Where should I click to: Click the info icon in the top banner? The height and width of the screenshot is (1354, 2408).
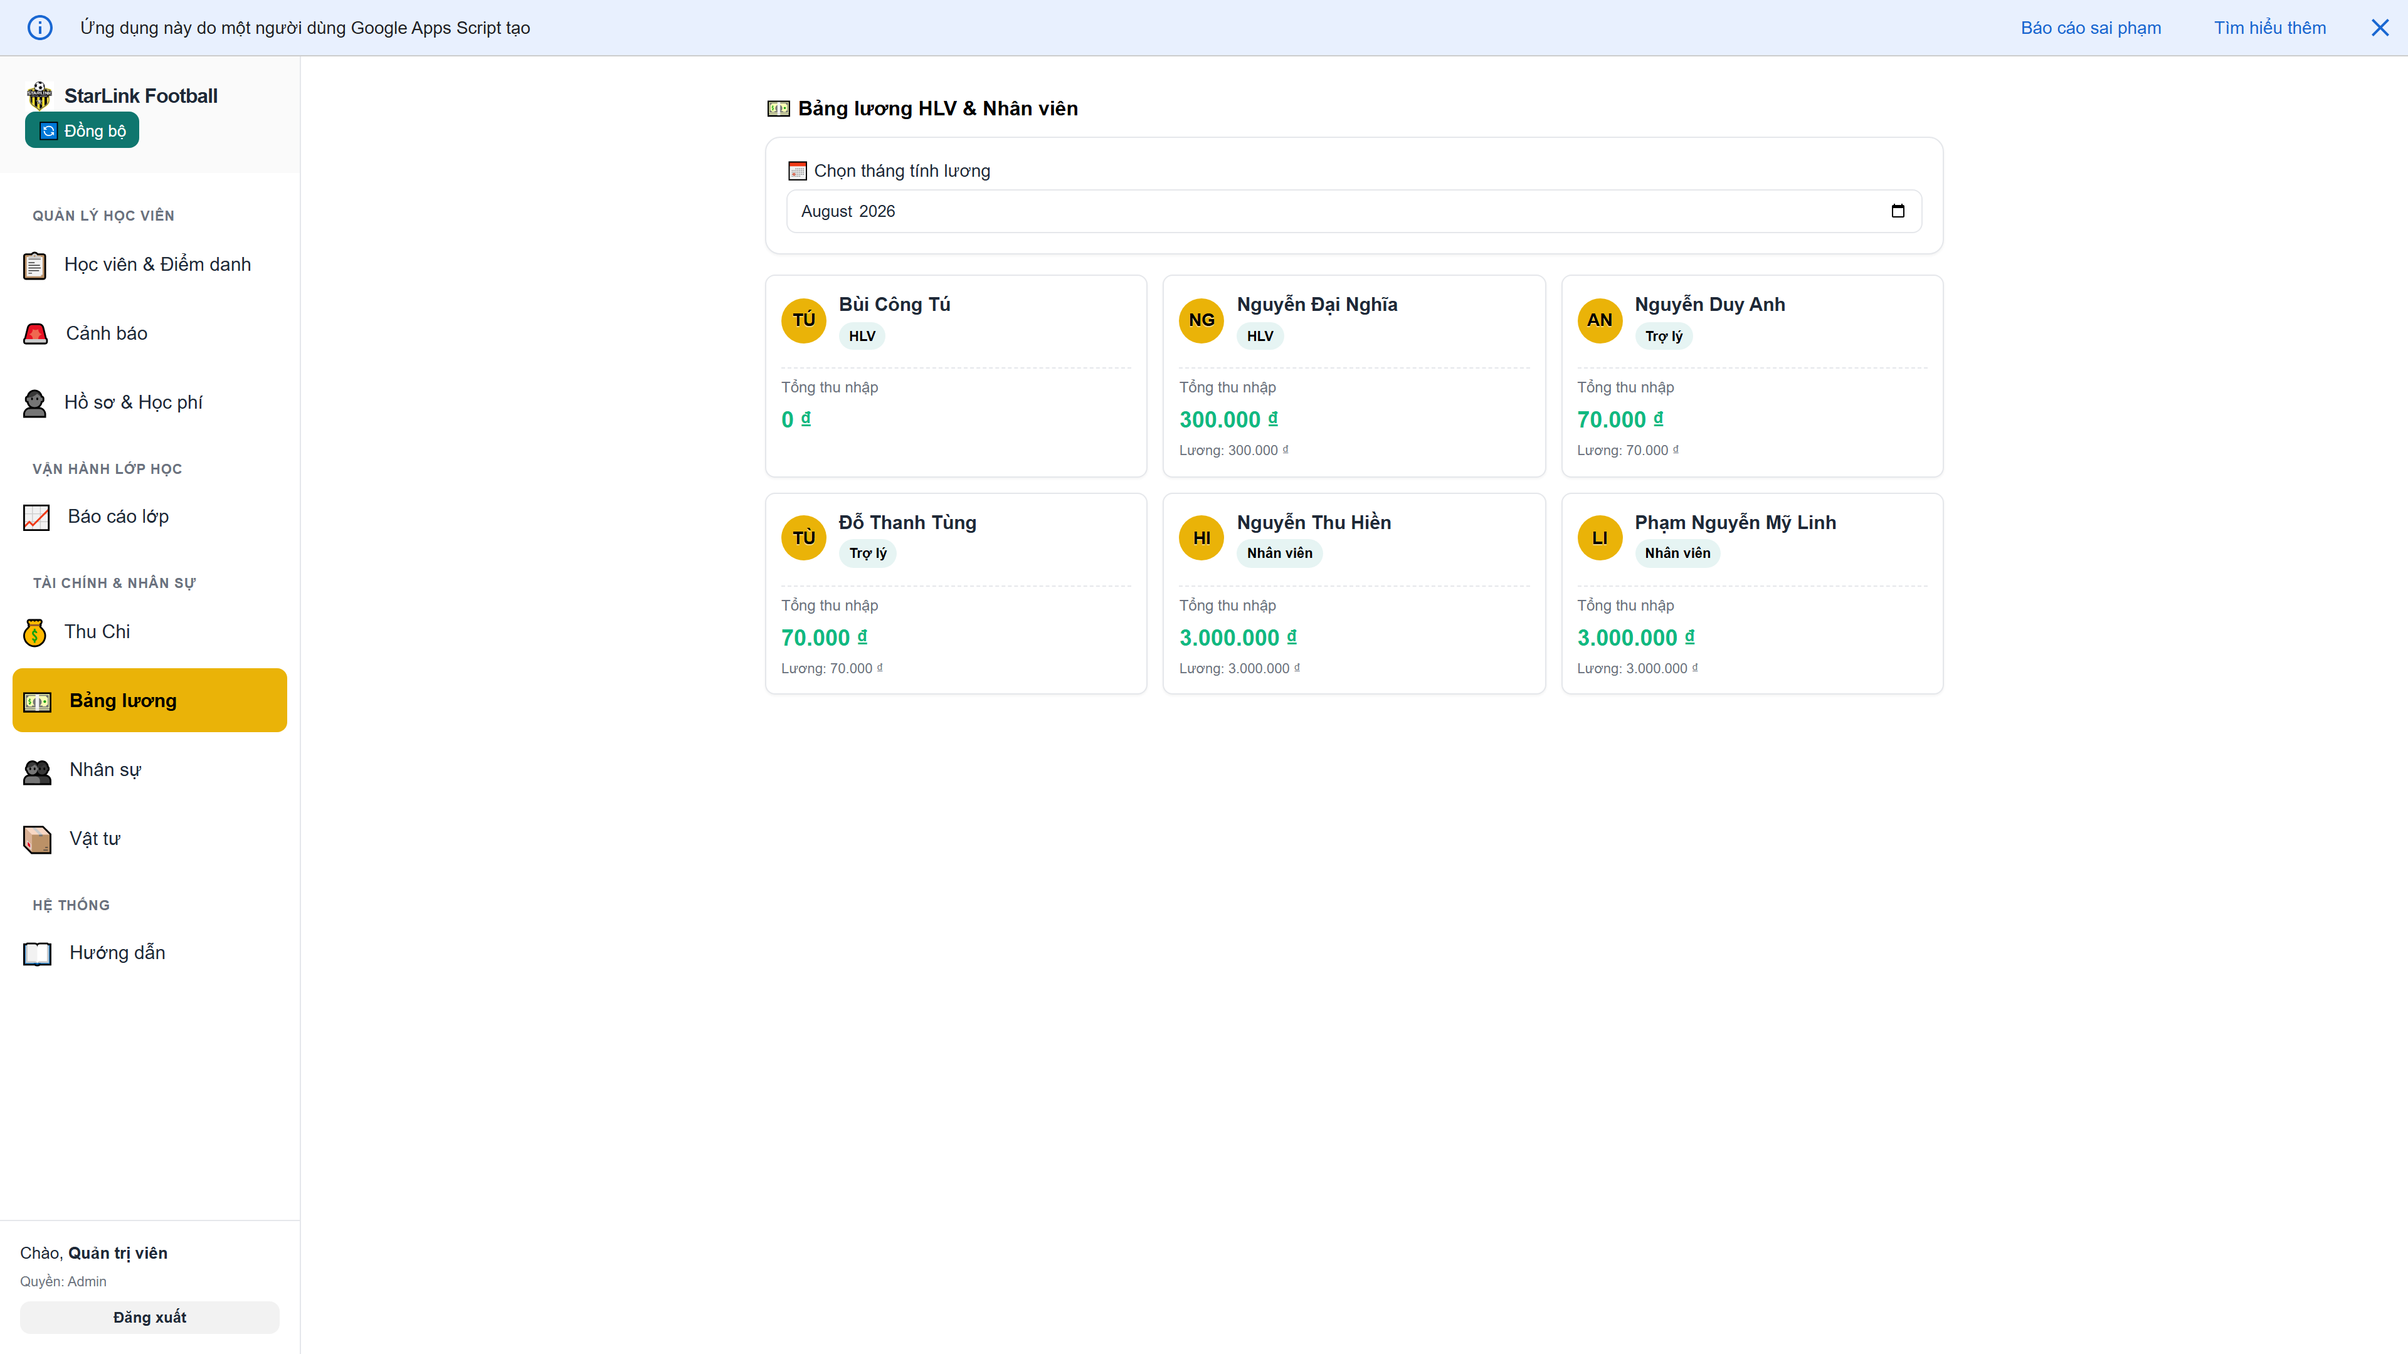pos(40,27)
